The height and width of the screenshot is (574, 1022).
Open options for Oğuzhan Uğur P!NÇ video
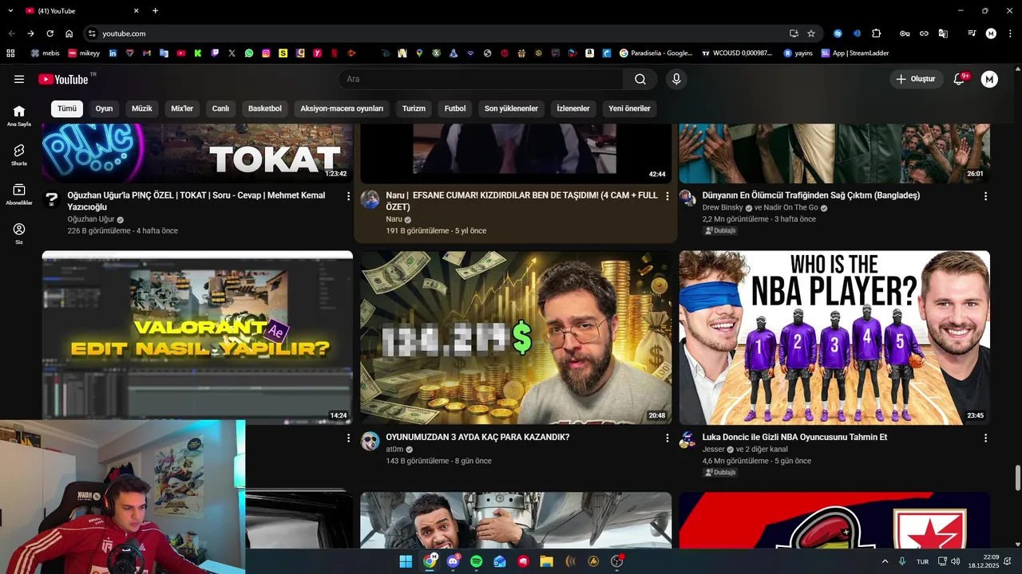[x=348, y=196]
